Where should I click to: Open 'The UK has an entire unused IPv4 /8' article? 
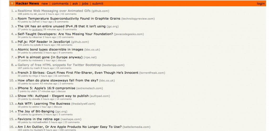coord(61,26)
